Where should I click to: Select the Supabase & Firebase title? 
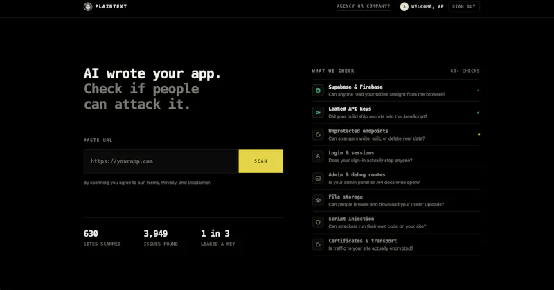click(355, 87)
